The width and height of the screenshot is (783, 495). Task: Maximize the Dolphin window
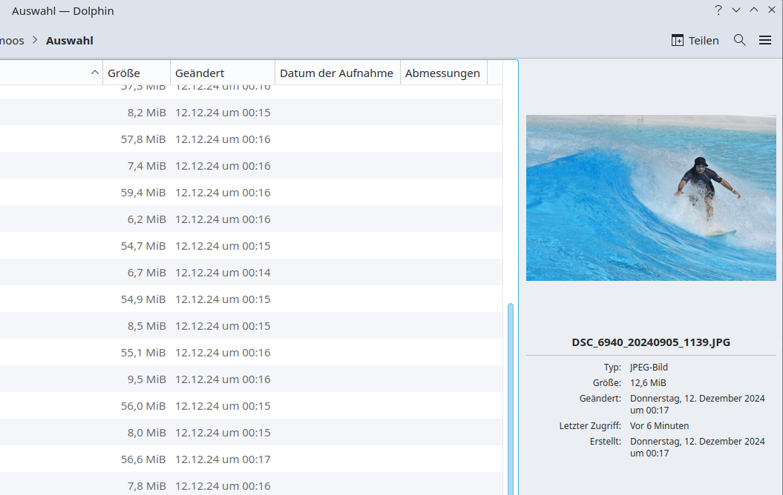pyautogui.click(x=754, y=10)
